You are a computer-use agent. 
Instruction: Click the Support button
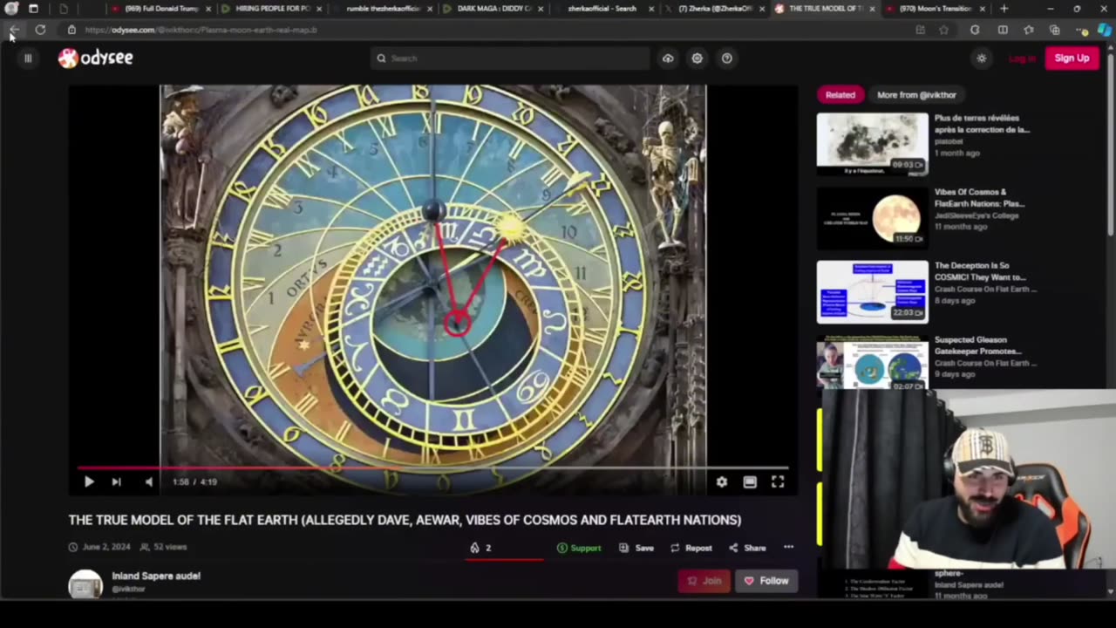[579, 548]
